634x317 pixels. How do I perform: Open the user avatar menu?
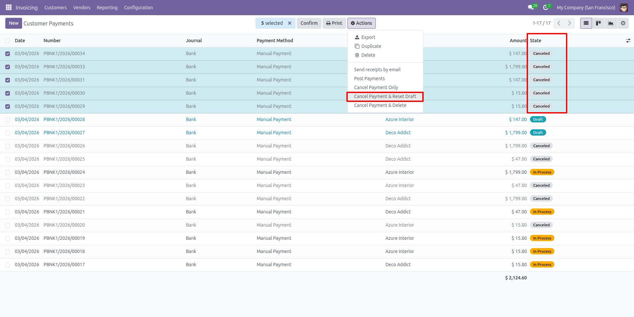(624, 7)
